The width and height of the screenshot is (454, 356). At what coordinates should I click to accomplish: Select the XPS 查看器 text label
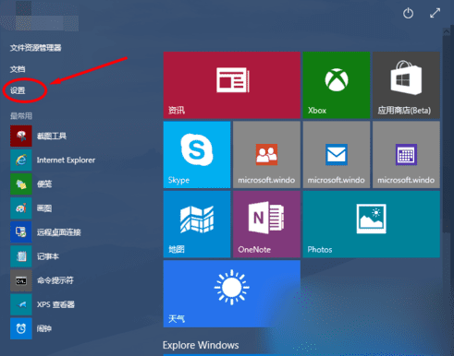[x=55, y=304]
